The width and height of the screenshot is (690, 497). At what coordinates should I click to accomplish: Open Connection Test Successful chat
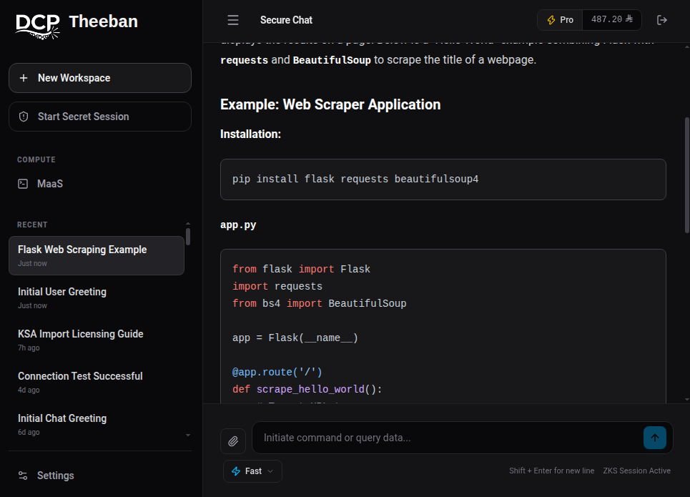(97, 383)
